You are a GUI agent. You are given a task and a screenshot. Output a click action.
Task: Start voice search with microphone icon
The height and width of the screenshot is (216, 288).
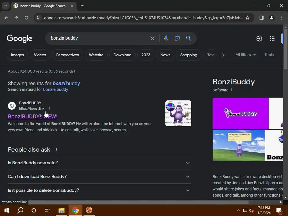coord(166,38)
